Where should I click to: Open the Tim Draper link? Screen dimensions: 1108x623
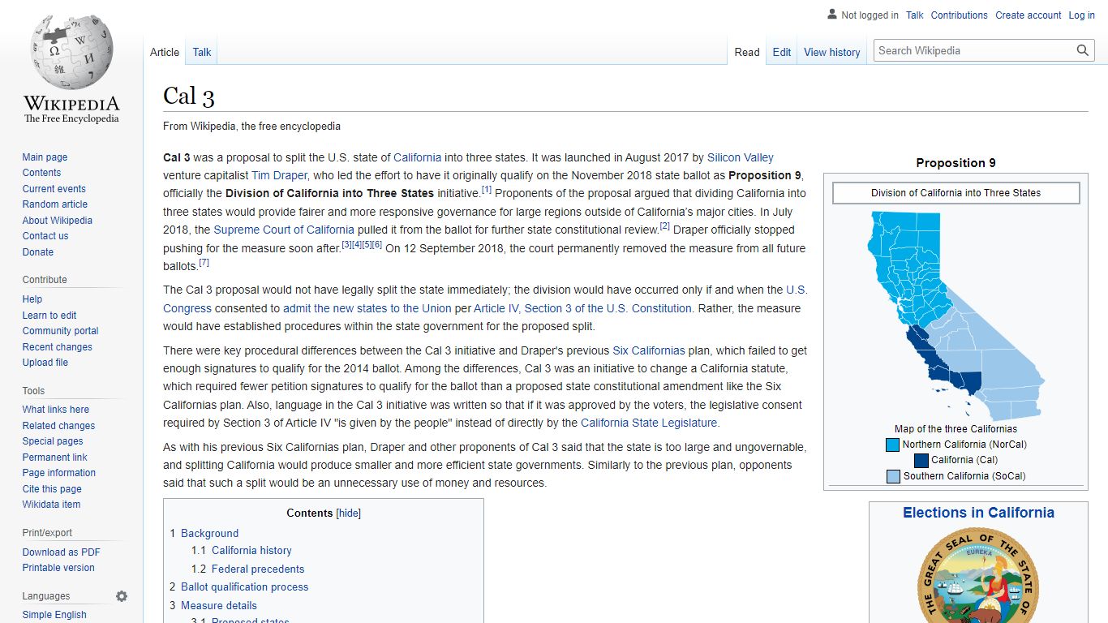click(x=279, y=175)
